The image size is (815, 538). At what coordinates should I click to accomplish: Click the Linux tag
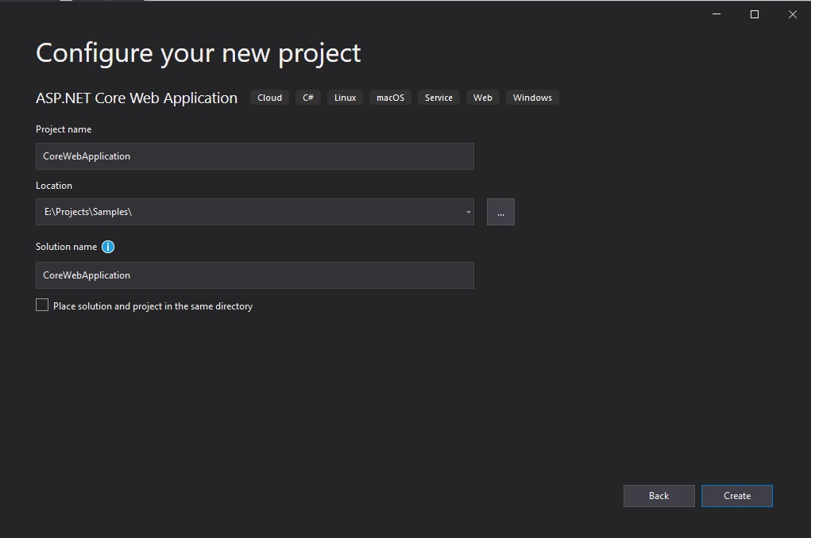click(x=346, y=98)
